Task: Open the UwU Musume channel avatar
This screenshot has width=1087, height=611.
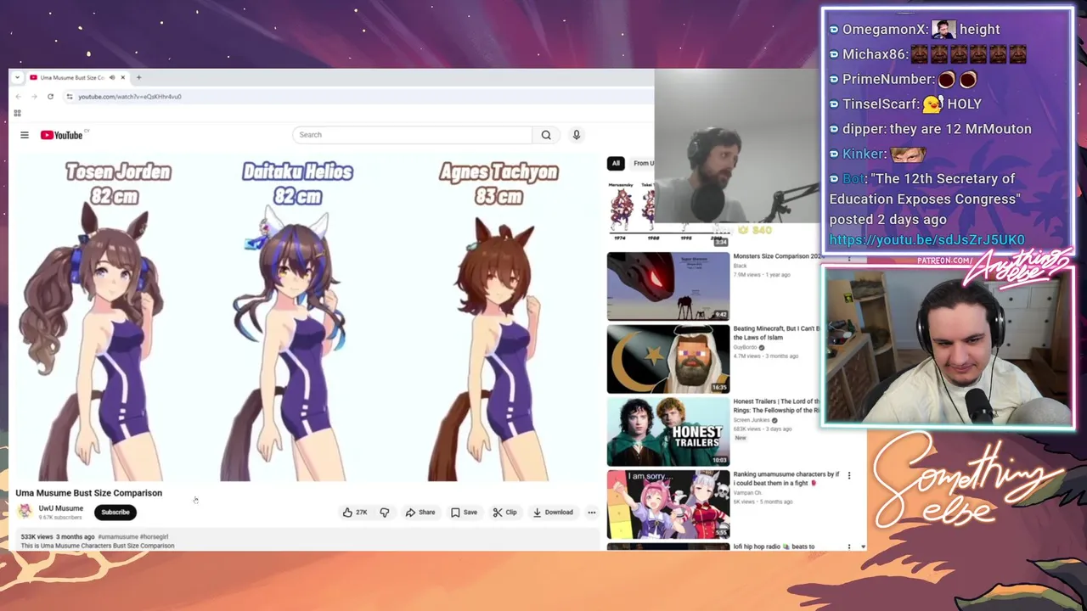Action: (x=25, y=510)
